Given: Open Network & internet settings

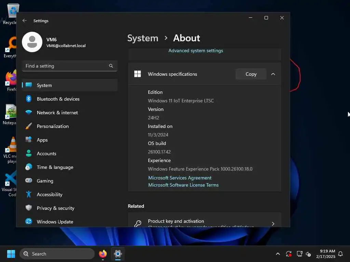Looking at the screenshot, I should click(70, 113).
